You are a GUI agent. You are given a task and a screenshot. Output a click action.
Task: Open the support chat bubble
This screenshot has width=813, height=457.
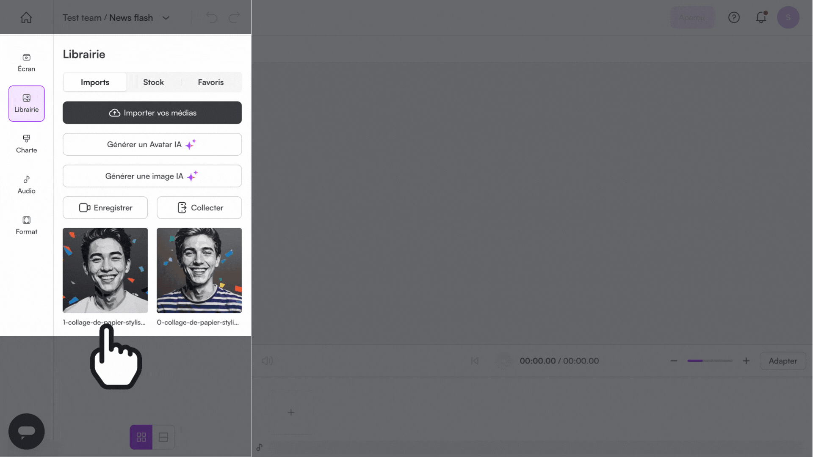[x=26, y=431]
